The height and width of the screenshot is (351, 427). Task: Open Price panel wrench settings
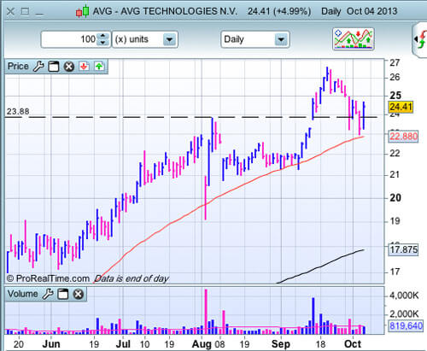(x=38, y=67)
